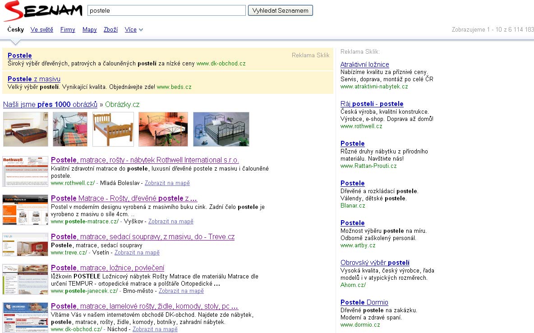
Task: Show Vsetín result on map
Action: 137,253
